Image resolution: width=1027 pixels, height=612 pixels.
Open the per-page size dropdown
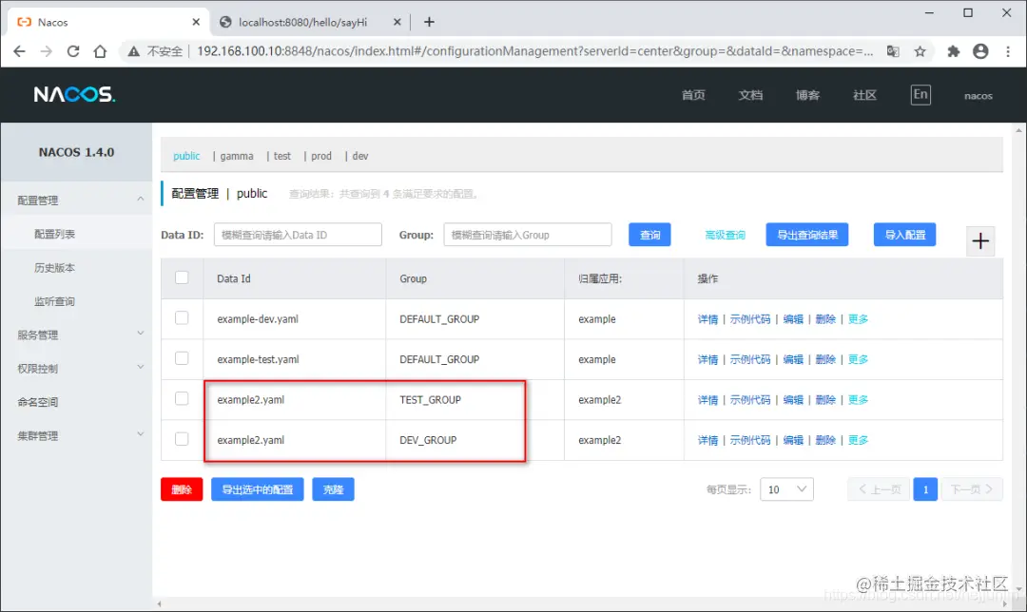click(786, 489)
